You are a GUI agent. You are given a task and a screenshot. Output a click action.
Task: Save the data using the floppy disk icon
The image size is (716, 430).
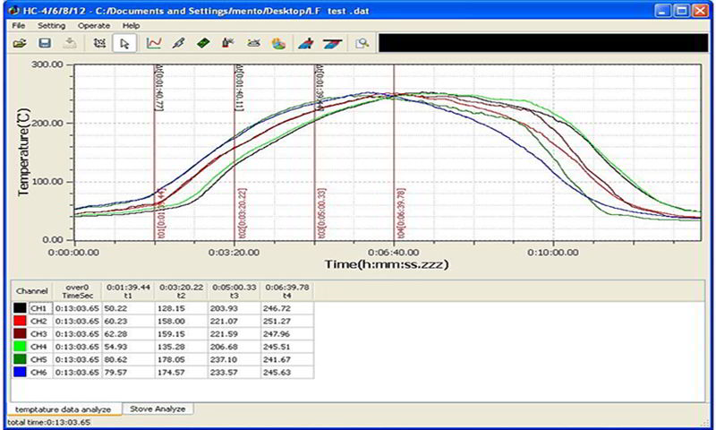point(44,43)
